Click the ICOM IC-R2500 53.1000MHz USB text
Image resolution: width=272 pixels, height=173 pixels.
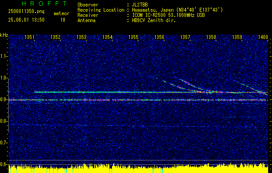pos(168,15)
